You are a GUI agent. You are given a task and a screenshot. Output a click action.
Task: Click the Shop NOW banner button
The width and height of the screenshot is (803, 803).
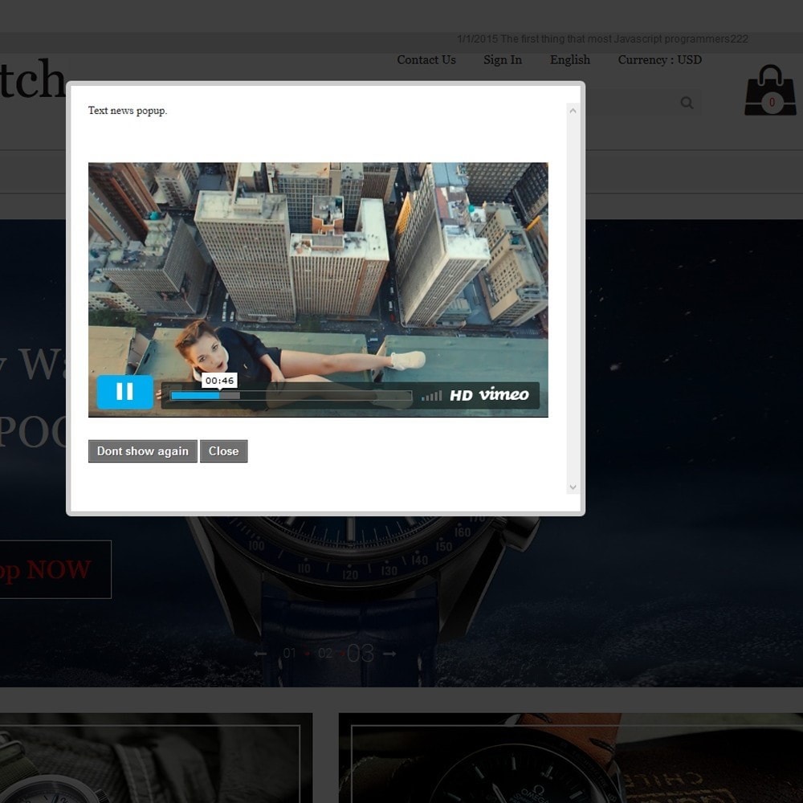pos(55,569)
